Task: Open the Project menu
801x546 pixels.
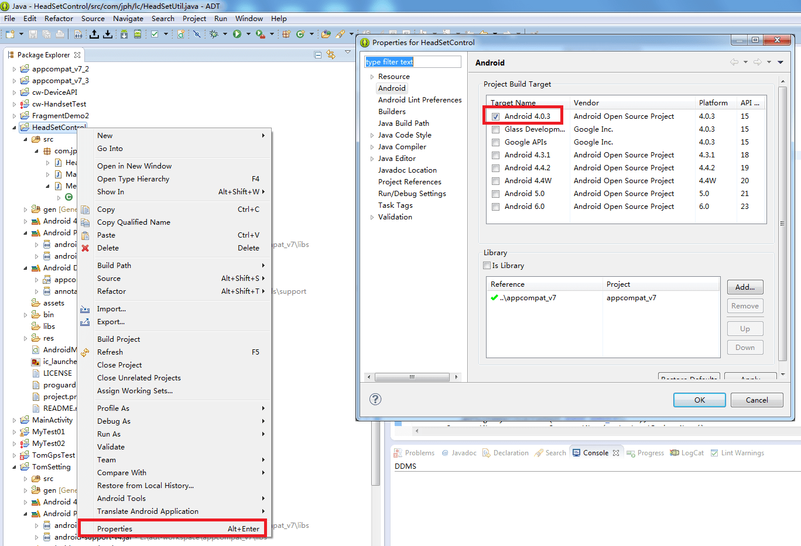Action: (x=194, y=19)
